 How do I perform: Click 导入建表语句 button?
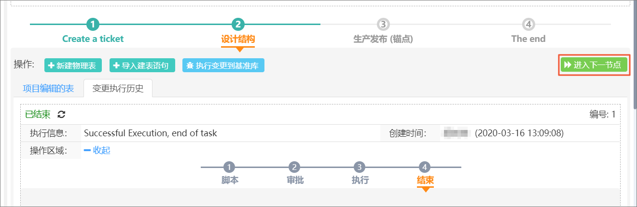pyautogui.click(x=142, y=65)
